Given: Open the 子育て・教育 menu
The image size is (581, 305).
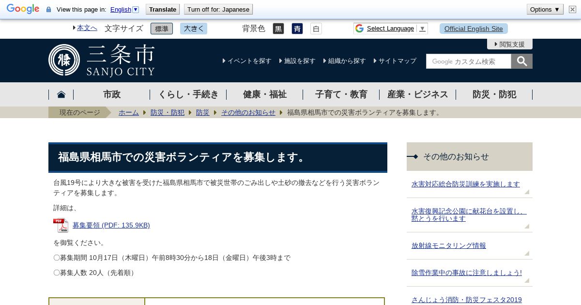Looking at the screenshot, I should point(341,94).
